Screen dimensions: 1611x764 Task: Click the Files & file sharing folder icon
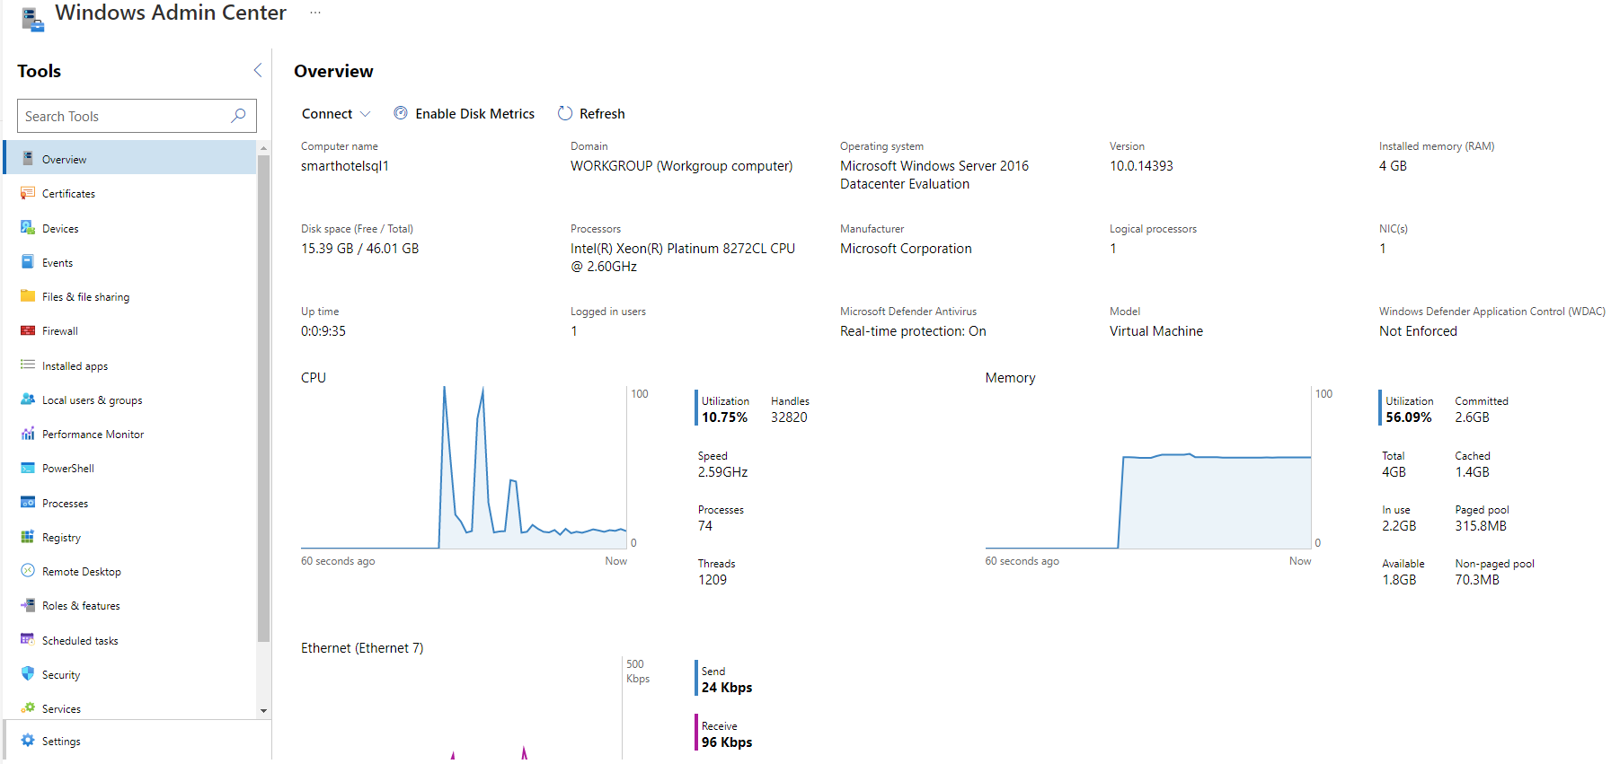(28, 296)
